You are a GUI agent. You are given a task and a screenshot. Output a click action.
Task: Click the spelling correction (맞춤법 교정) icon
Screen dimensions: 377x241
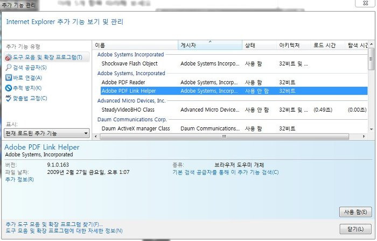(9, 98)
